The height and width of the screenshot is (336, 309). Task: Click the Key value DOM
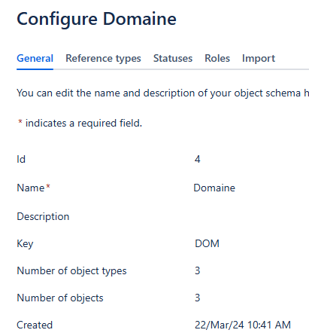click(x=207, y=243)
